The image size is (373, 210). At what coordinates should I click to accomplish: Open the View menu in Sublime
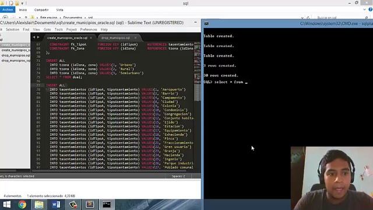click(36, 30)
